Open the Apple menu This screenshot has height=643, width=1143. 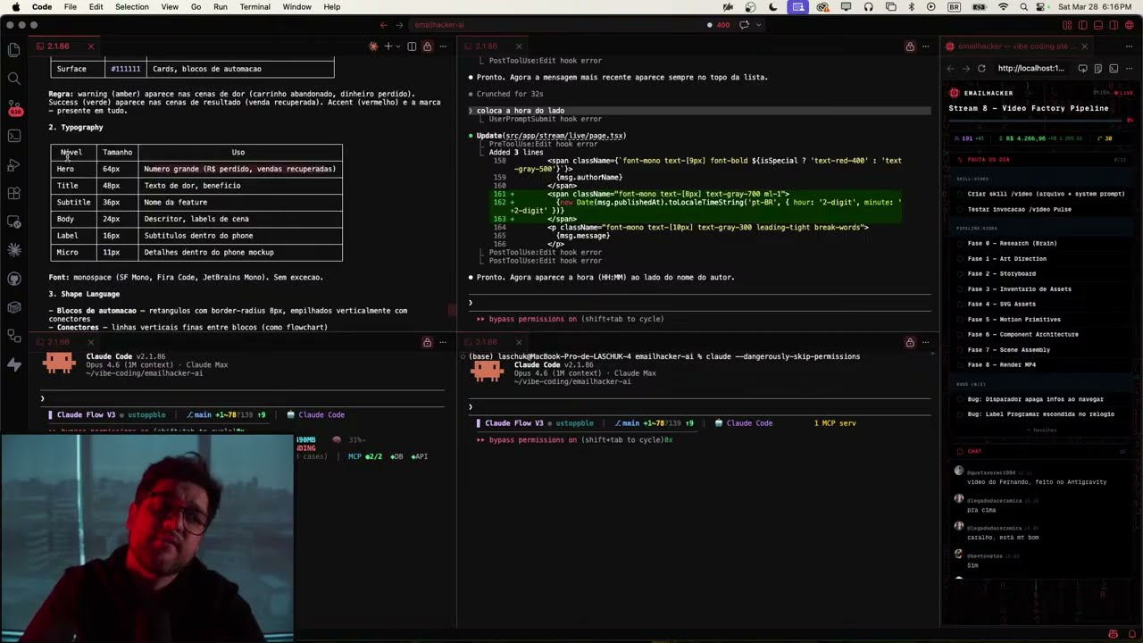click(15, 7)
